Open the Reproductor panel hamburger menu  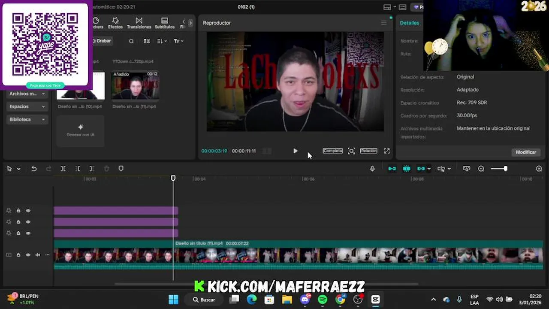click(383, 23)
